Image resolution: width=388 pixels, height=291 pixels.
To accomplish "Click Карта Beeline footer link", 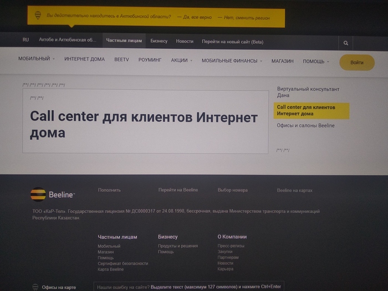I will pos(111,269).
